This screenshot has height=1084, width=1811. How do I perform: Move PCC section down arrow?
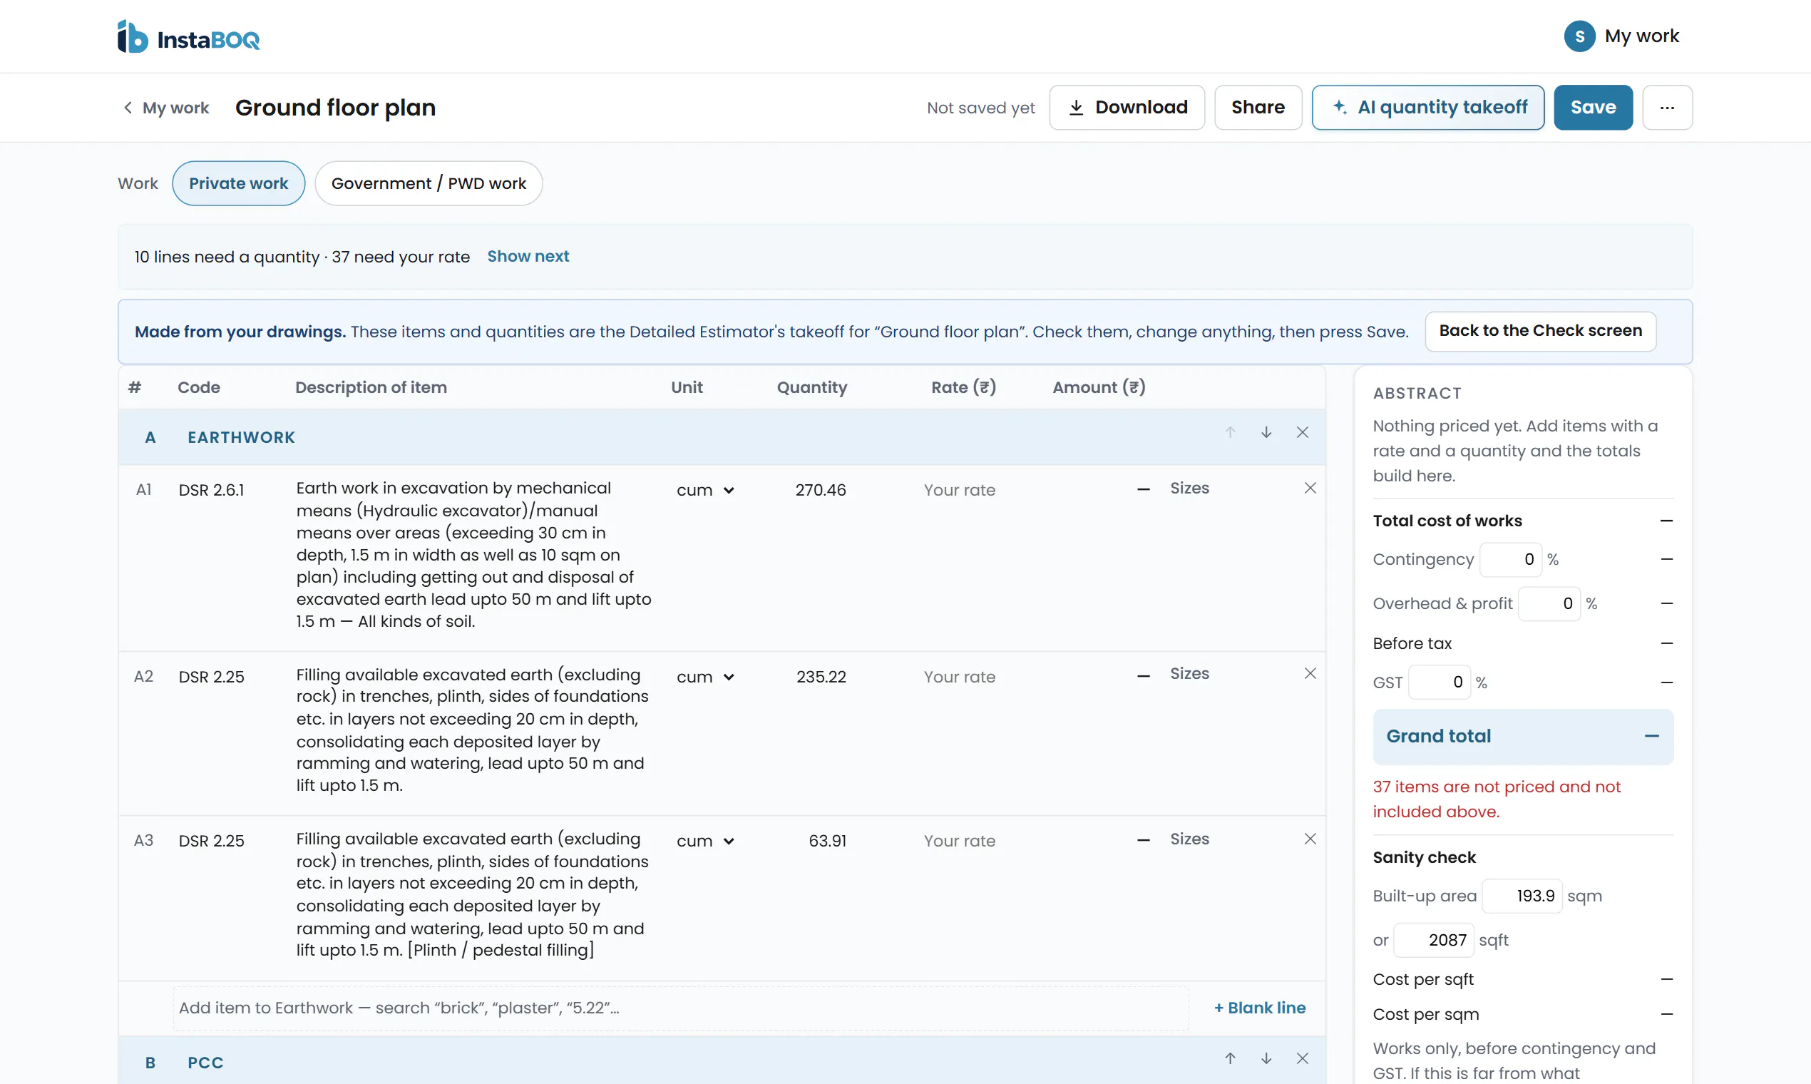[1266, 1058]
